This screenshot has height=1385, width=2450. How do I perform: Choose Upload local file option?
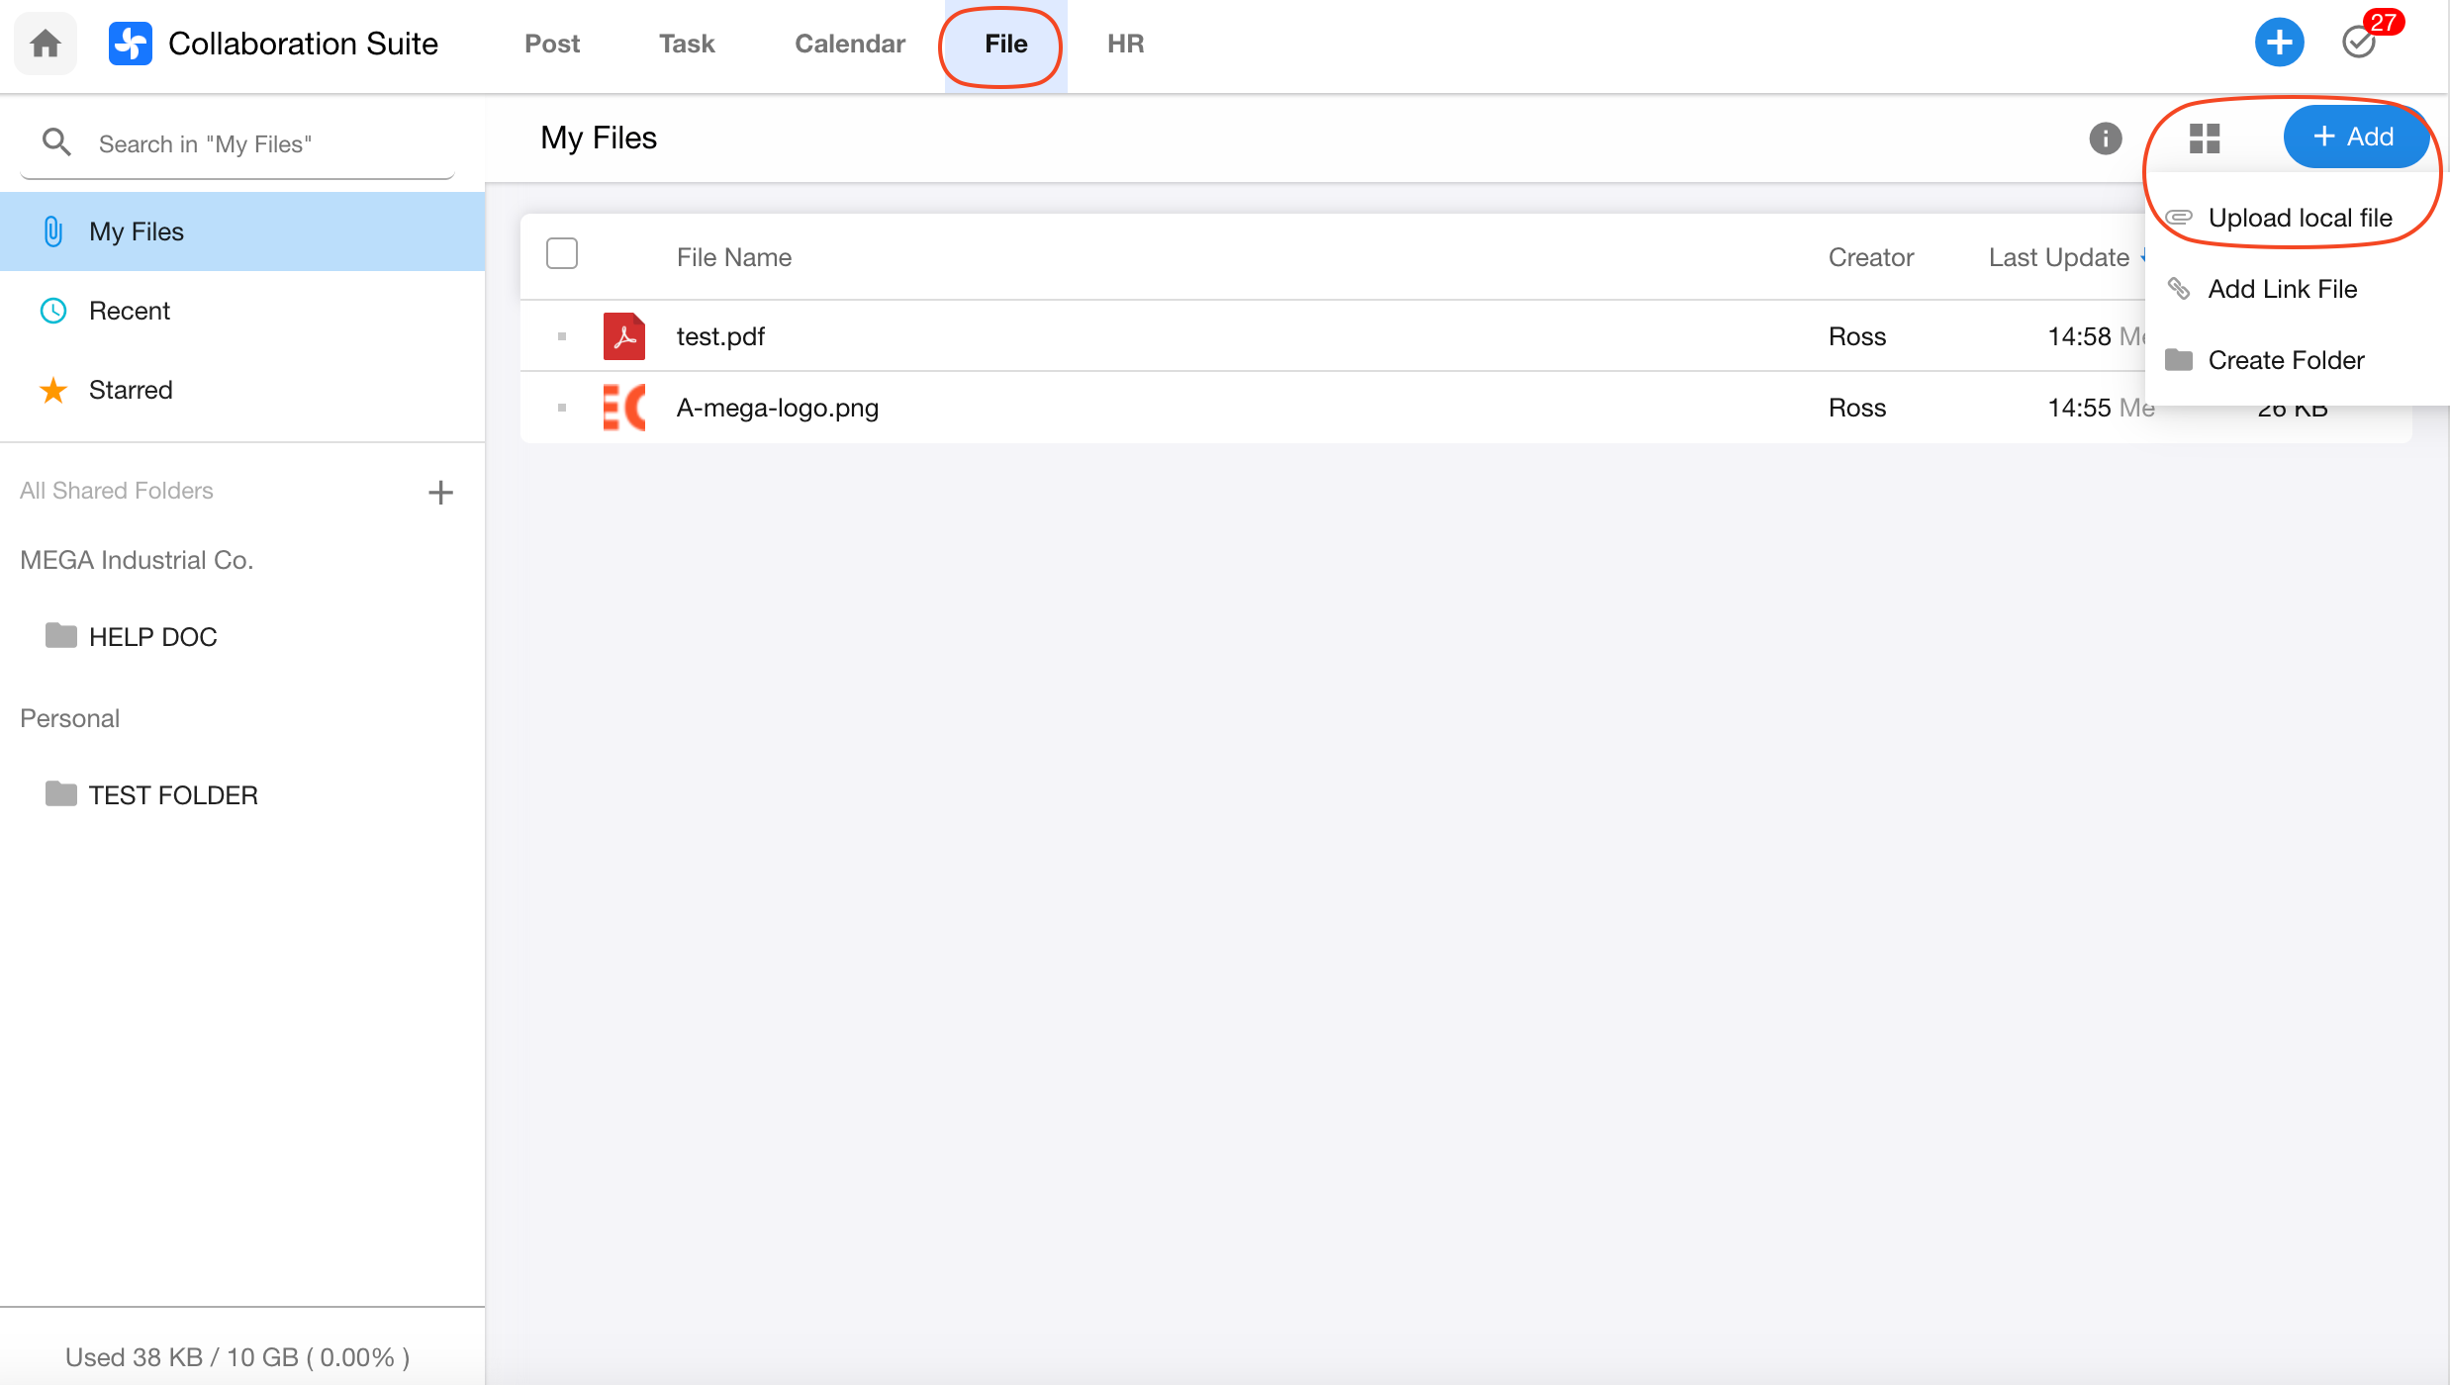pos(2299,218)
